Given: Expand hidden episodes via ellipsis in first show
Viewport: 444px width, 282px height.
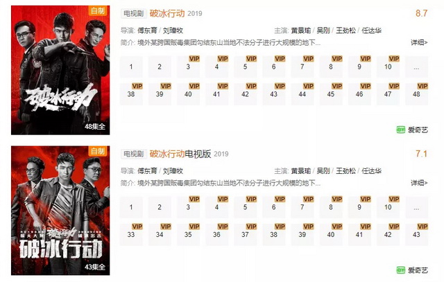Looking at the screenshot, I should click(x=416, y=67).
